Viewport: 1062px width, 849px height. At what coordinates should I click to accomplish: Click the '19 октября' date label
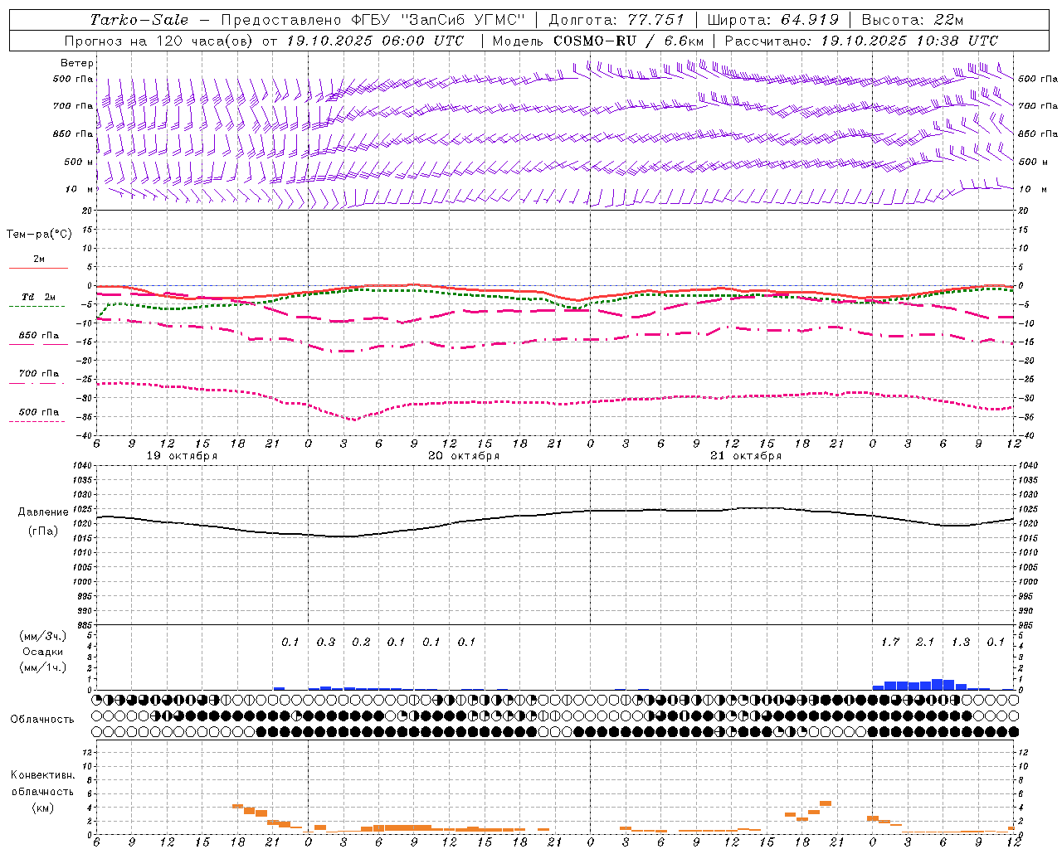click(x=183, y=456)
